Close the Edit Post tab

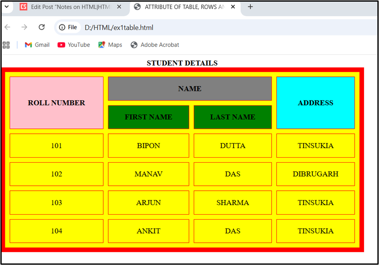119,7
